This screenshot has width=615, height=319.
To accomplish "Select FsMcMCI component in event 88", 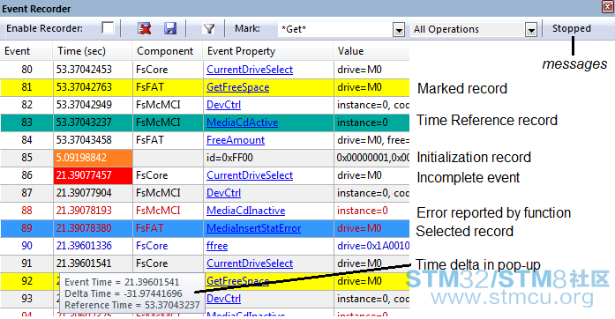I will tap(158, 211).
